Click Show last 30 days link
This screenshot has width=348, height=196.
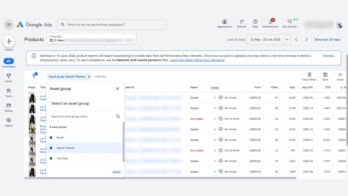[x=327, y=40]
